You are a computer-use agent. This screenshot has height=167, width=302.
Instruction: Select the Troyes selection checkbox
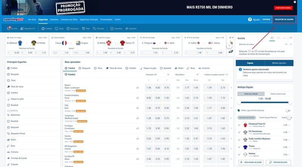click(239, 147)
